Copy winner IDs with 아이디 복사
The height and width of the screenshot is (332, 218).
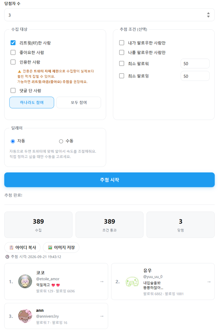click(x=22, y=247)
